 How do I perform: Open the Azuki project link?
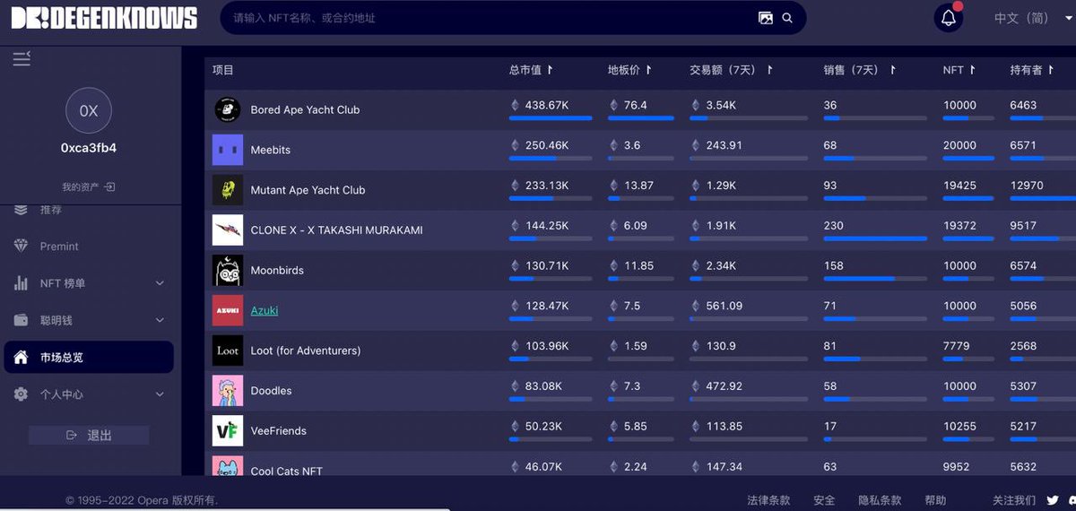pyautogui.click(x=265, y=310)
